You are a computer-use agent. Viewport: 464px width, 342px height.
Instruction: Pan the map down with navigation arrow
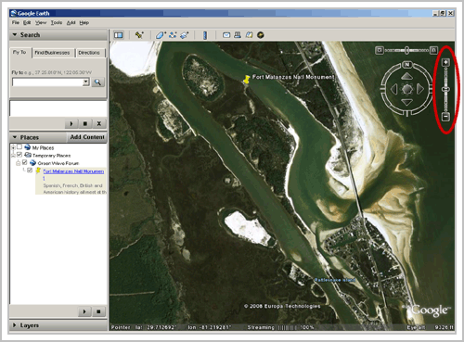[406, 102]
